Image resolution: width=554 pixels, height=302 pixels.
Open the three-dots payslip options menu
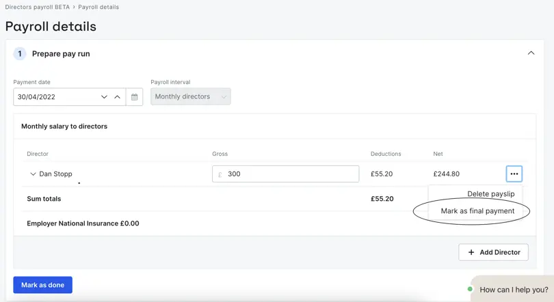(514, 174)
